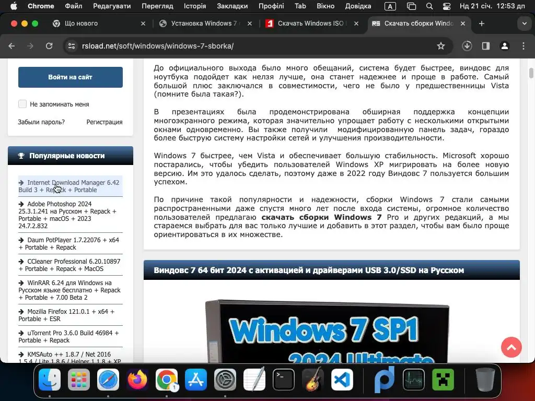Viewport: 535px width, 401px height.
Task: Click the menu bar date and time
Action: [x=492, y=6]
